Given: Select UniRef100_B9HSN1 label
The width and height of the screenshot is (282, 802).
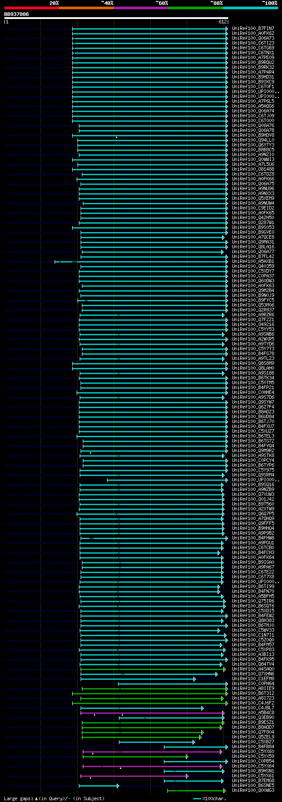Looking at the screenshot, I should 253,771.
